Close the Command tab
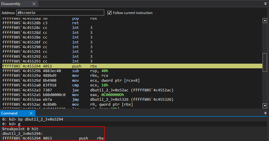The image size is (269, 141). point(31,113)
